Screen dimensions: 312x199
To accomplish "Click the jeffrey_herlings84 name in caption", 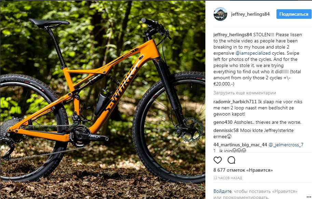I will [x=233, y=35].
